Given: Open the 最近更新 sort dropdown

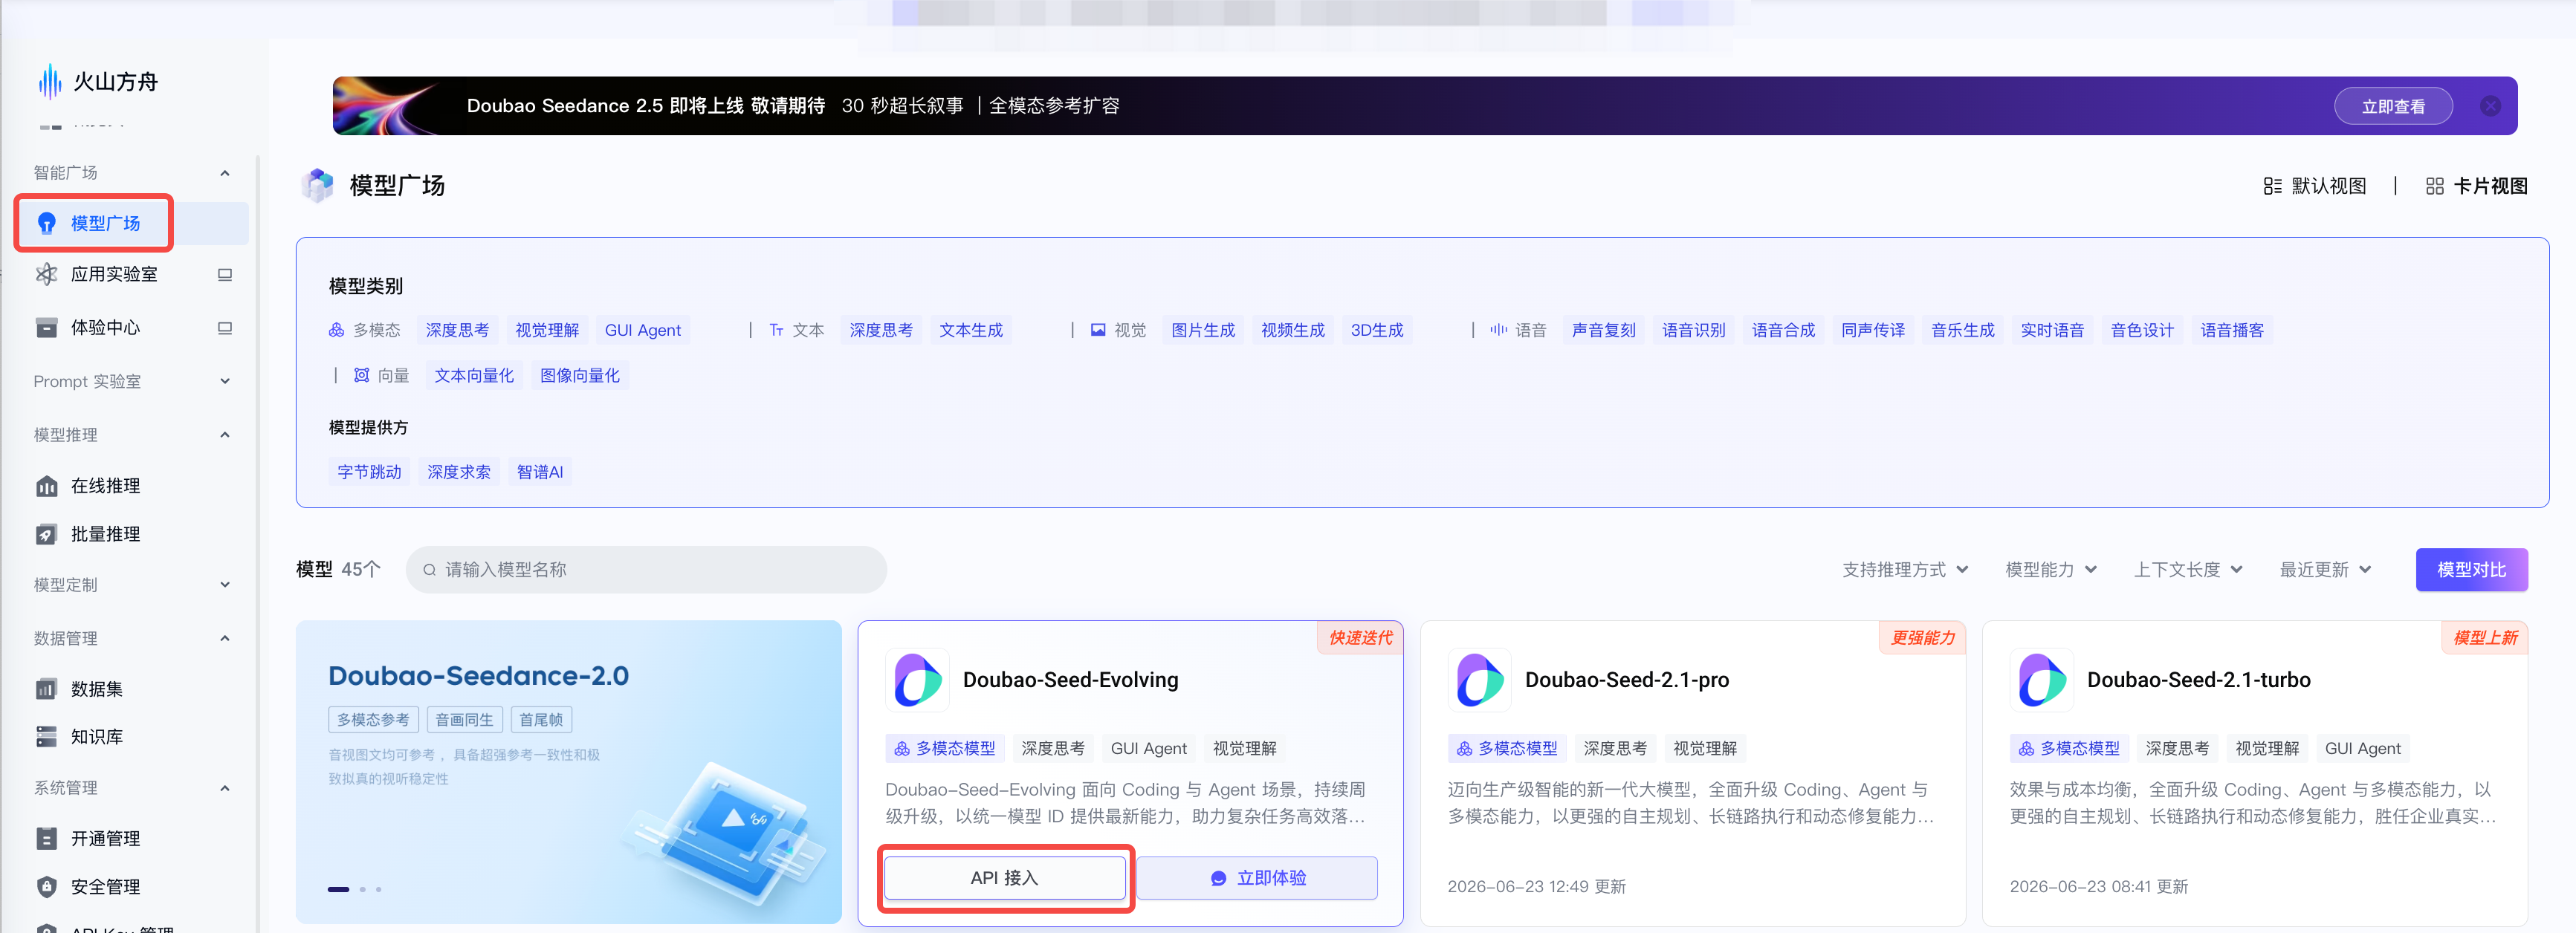Looking at the screenshot, I should (x=2325, y=569).
